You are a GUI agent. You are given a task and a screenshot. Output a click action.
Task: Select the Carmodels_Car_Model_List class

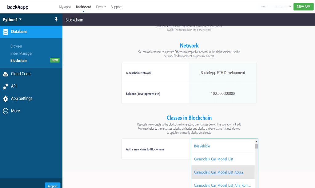click(223, 159)
